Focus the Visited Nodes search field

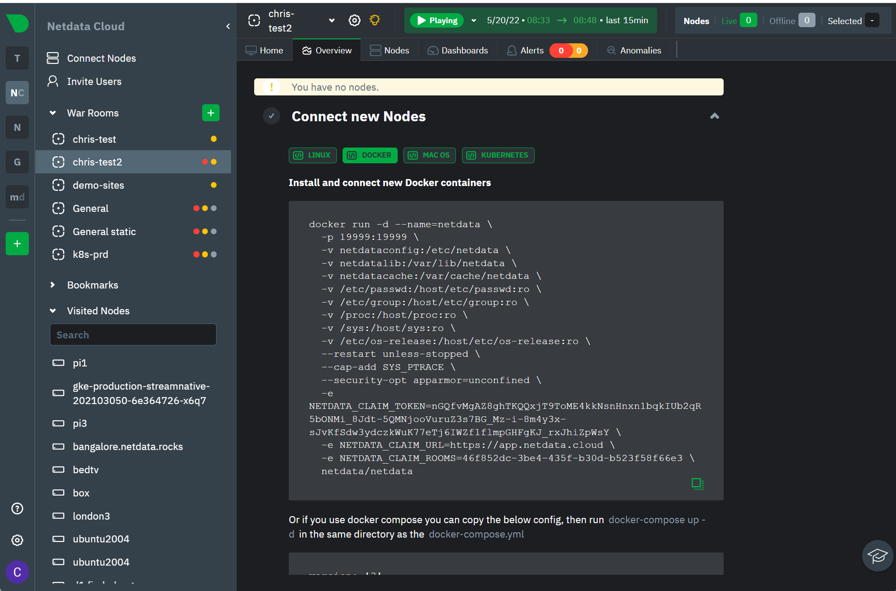tap(133, 335)
